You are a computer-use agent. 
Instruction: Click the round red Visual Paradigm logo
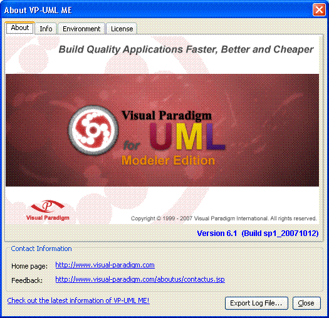pos(93,130)
